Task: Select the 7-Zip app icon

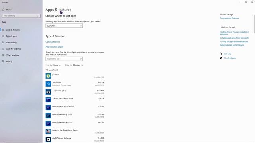Action: click(48, 92)
